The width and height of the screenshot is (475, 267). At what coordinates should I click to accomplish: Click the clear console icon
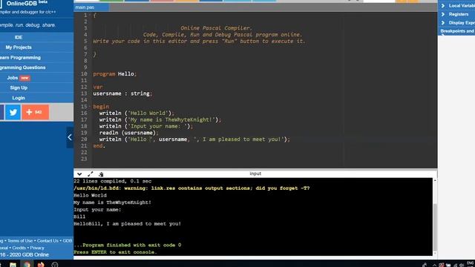pos(101,174)
